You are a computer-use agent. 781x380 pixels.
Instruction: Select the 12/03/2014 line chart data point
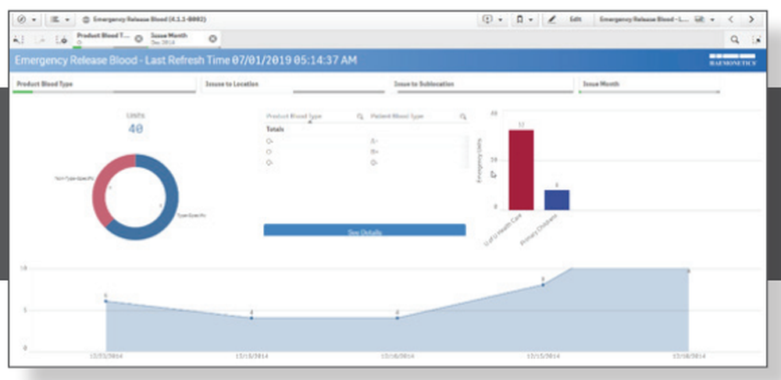pos(105,301)
